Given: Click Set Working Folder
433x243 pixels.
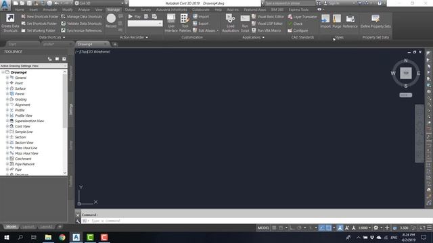Looking at the screenshot, I should (x=39, y=30).
